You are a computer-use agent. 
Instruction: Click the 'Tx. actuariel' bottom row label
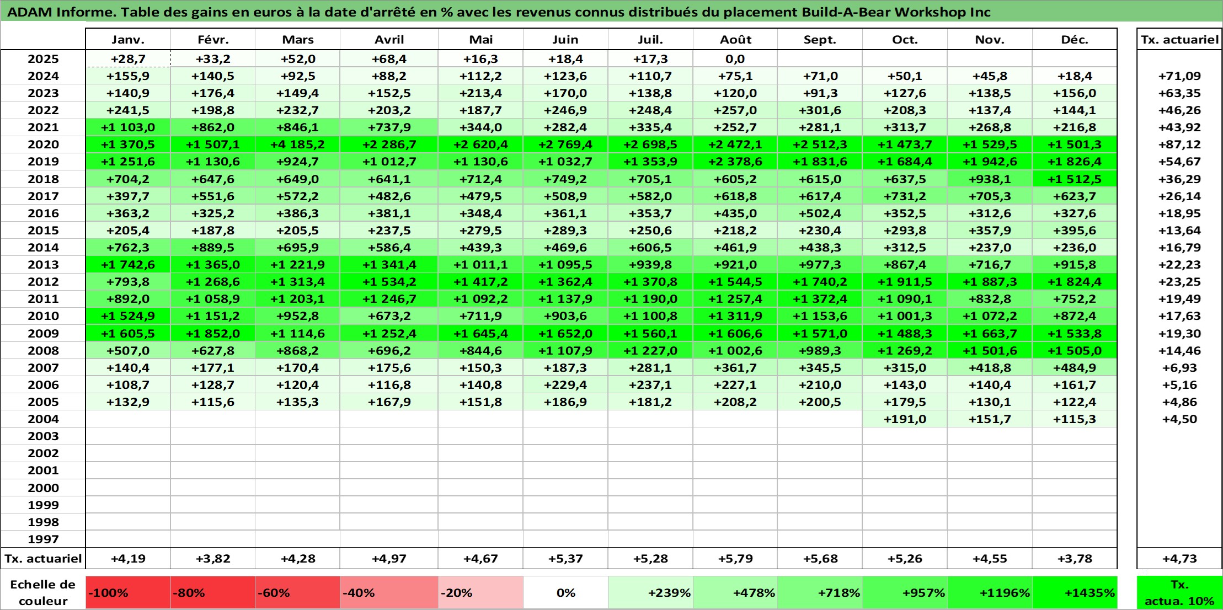pyautogui.click(x=43, y=559)
